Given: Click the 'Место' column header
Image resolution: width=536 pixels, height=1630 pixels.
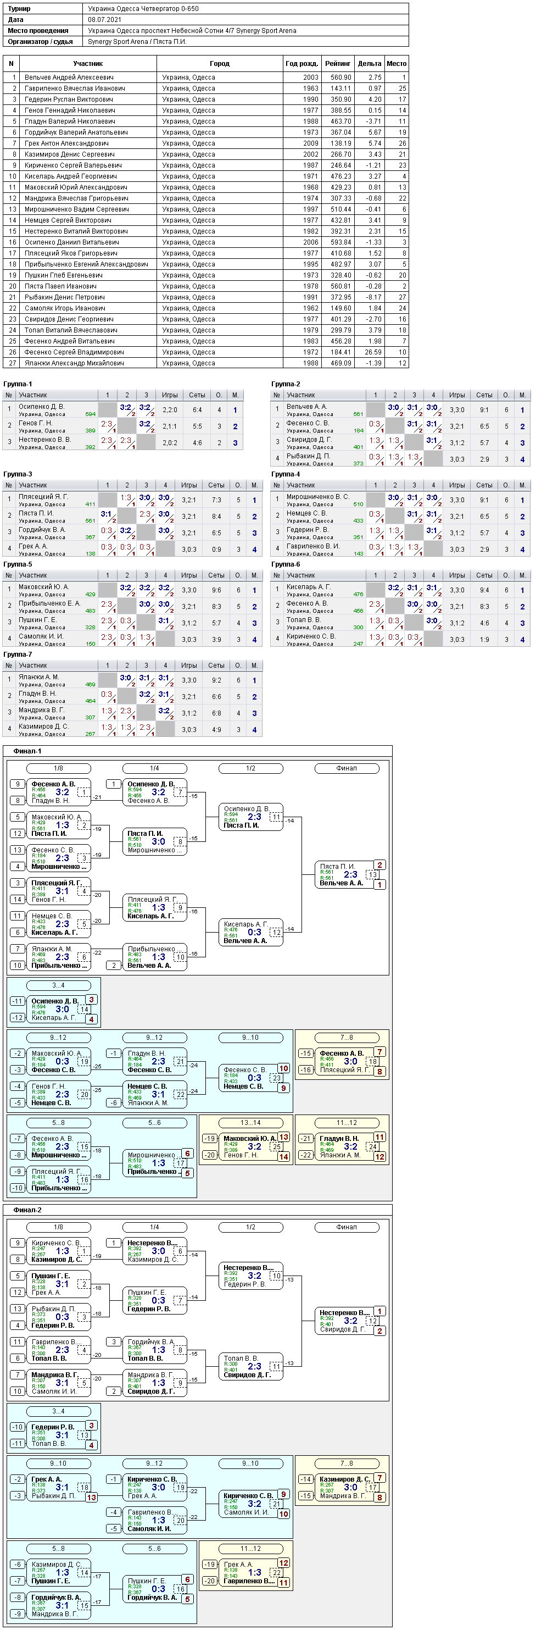Looking at the screenshot, I should point(397,63).
